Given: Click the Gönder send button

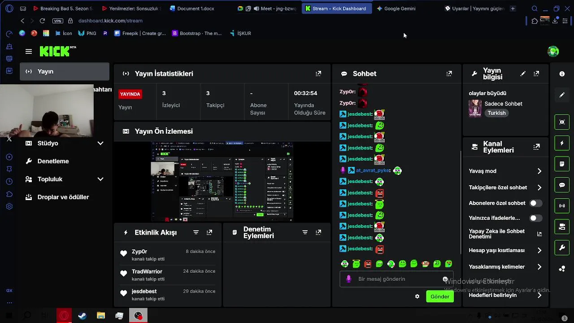Looking at the screenshot, I should (x=440, y=297).
